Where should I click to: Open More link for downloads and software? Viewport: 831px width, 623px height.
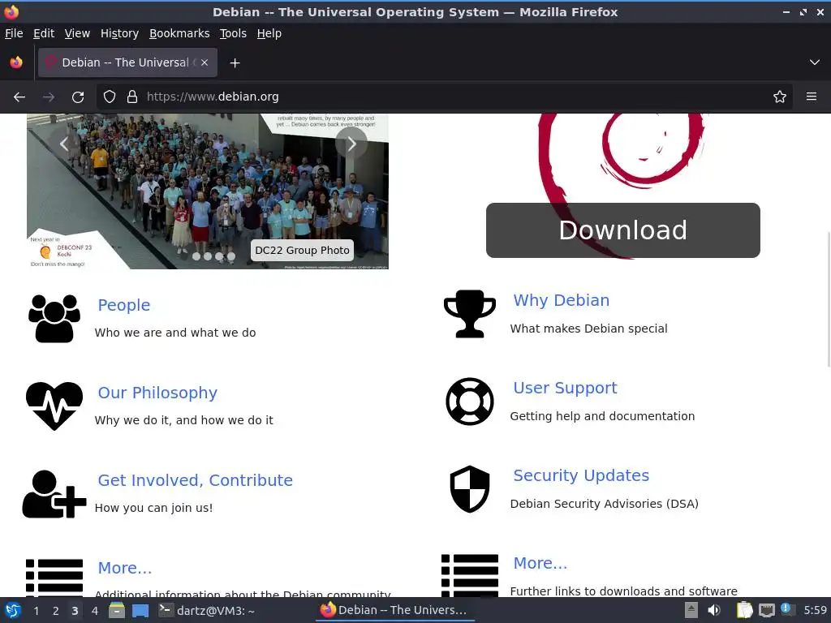click(540, 563)
